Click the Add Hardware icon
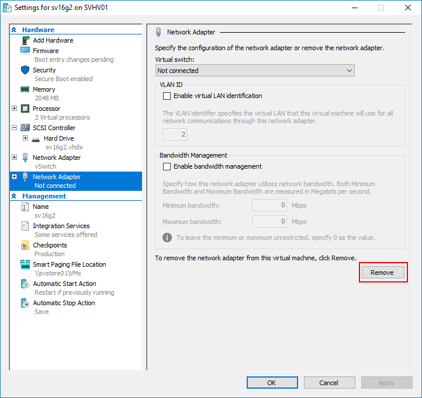Image resolution: width=422 pixels, height=398 pixels. point(26,40)
